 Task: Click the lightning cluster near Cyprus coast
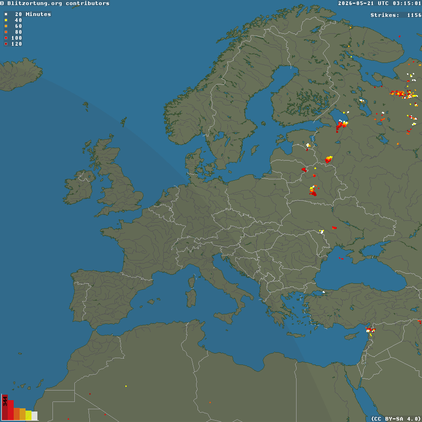[370, 330]
